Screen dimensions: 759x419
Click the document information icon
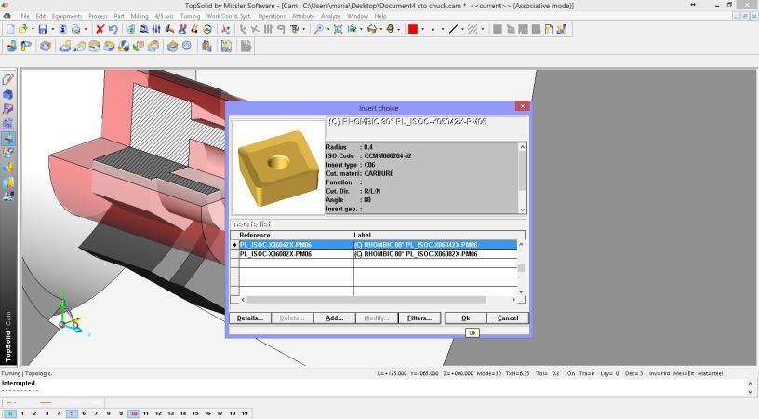[x=63, y=30]
